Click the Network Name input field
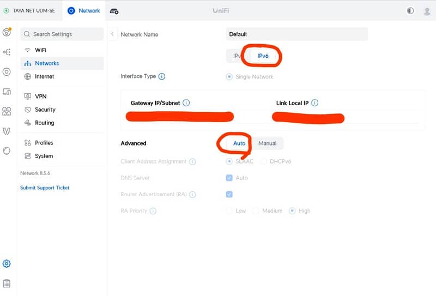Screen dimensions: 436x296 click(296, 34)
